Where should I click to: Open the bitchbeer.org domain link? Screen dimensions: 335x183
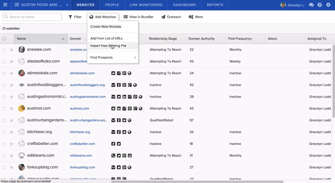pos(80,132)
